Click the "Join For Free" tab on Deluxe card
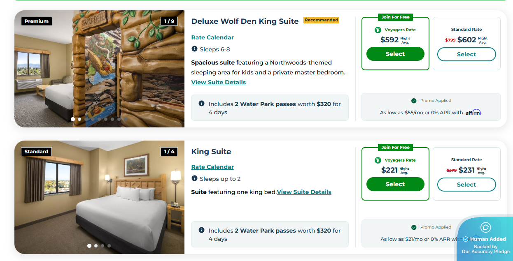513x261 pixels. [395, 17]
